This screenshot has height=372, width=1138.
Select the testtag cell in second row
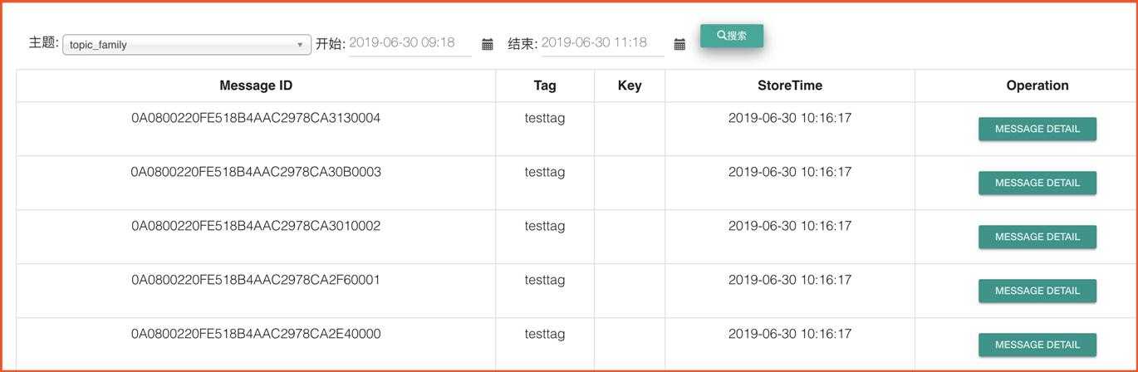(x=545, y=172)
